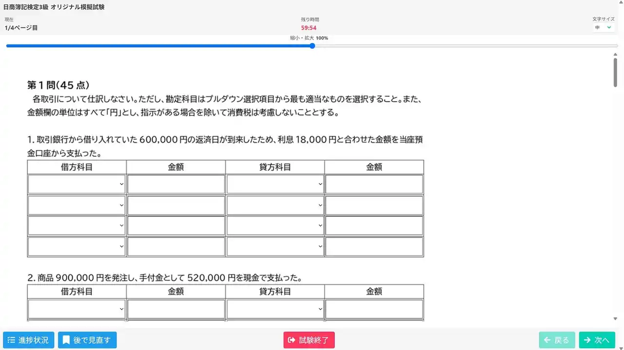This screenshot has width=624, height=350.
Task: Click scrollbar down arrow at bottom right
Action: (x=615, y=318)
